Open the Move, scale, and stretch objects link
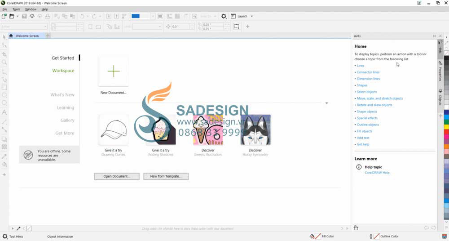 coord(380,98)
